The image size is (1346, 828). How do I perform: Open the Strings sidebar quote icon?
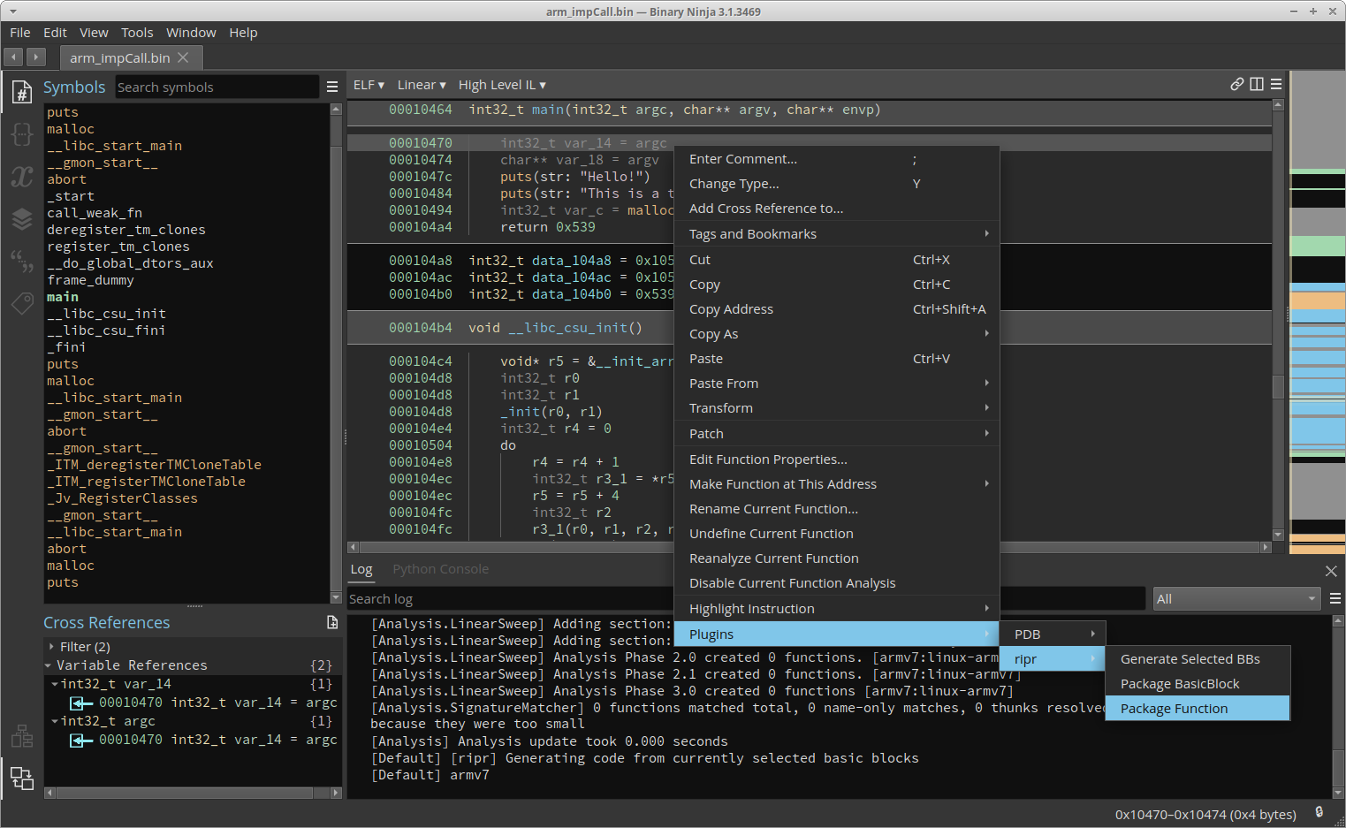[x=21, y=261]
